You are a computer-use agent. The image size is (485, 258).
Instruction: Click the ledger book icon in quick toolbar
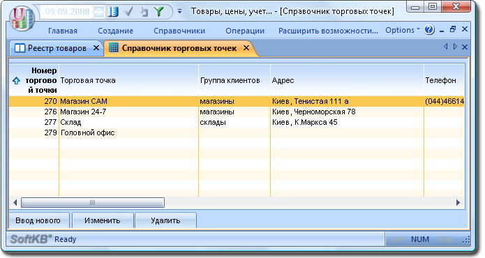point(114,12)
